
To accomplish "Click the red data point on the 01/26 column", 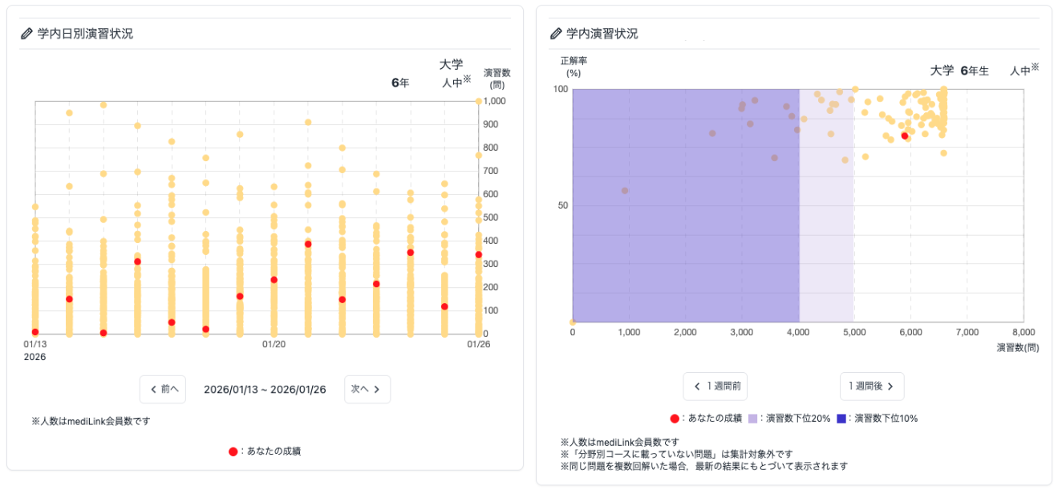I will coord(479,254).
